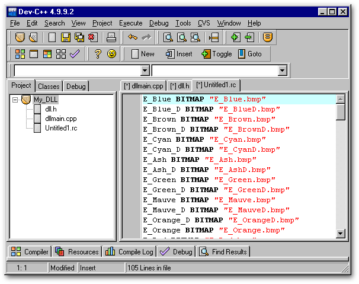
Task: Select dll.h in the project tree
Action: (52, 109)
